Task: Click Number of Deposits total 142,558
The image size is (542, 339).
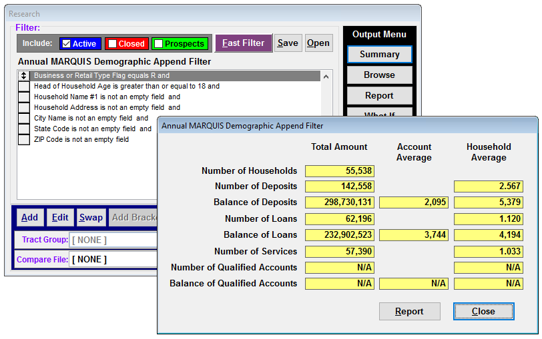Action: (x=340, y=186)
